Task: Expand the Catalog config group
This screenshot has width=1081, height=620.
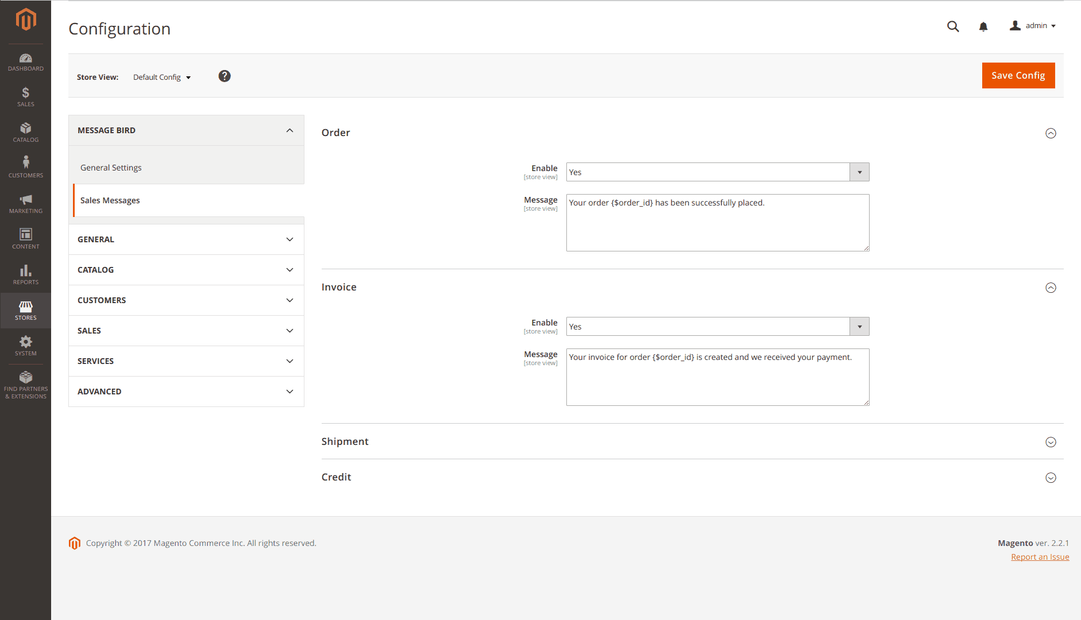Action: (x=186, y=270)
